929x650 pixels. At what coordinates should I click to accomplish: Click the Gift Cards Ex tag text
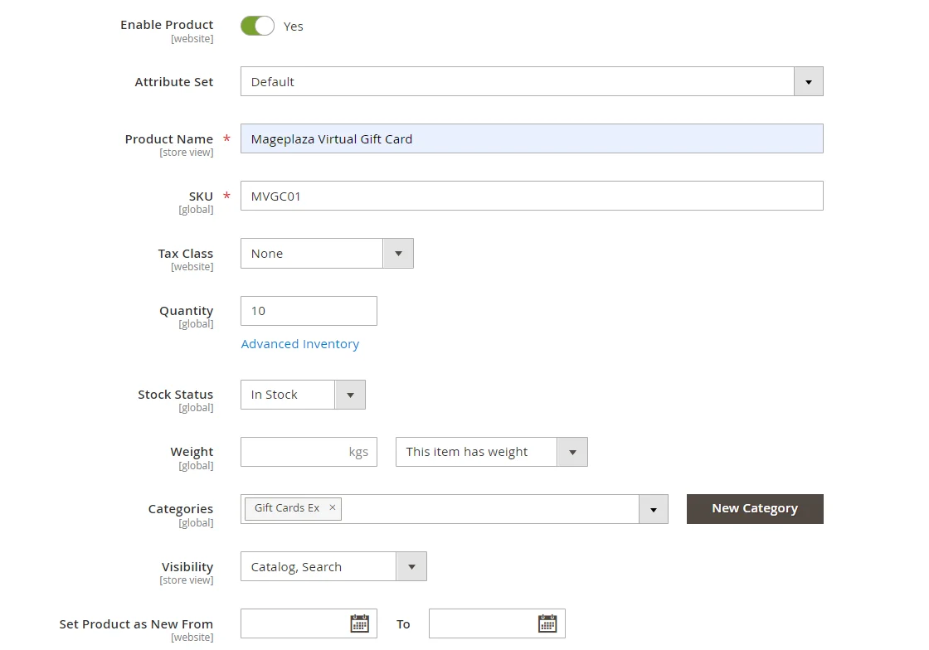tap(287, 508)
